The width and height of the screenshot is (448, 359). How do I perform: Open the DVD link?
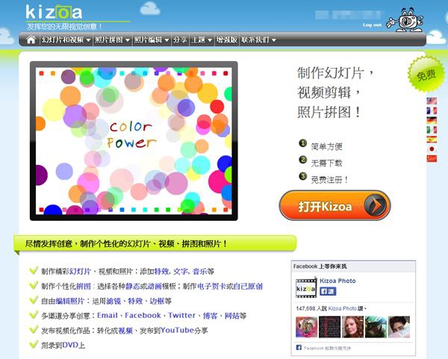tap(70, 345)
